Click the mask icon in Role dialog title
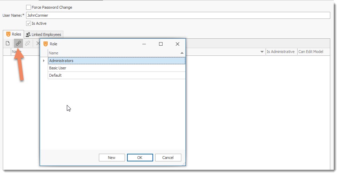Screen dimensions: 339x175 tap(45, 44)
